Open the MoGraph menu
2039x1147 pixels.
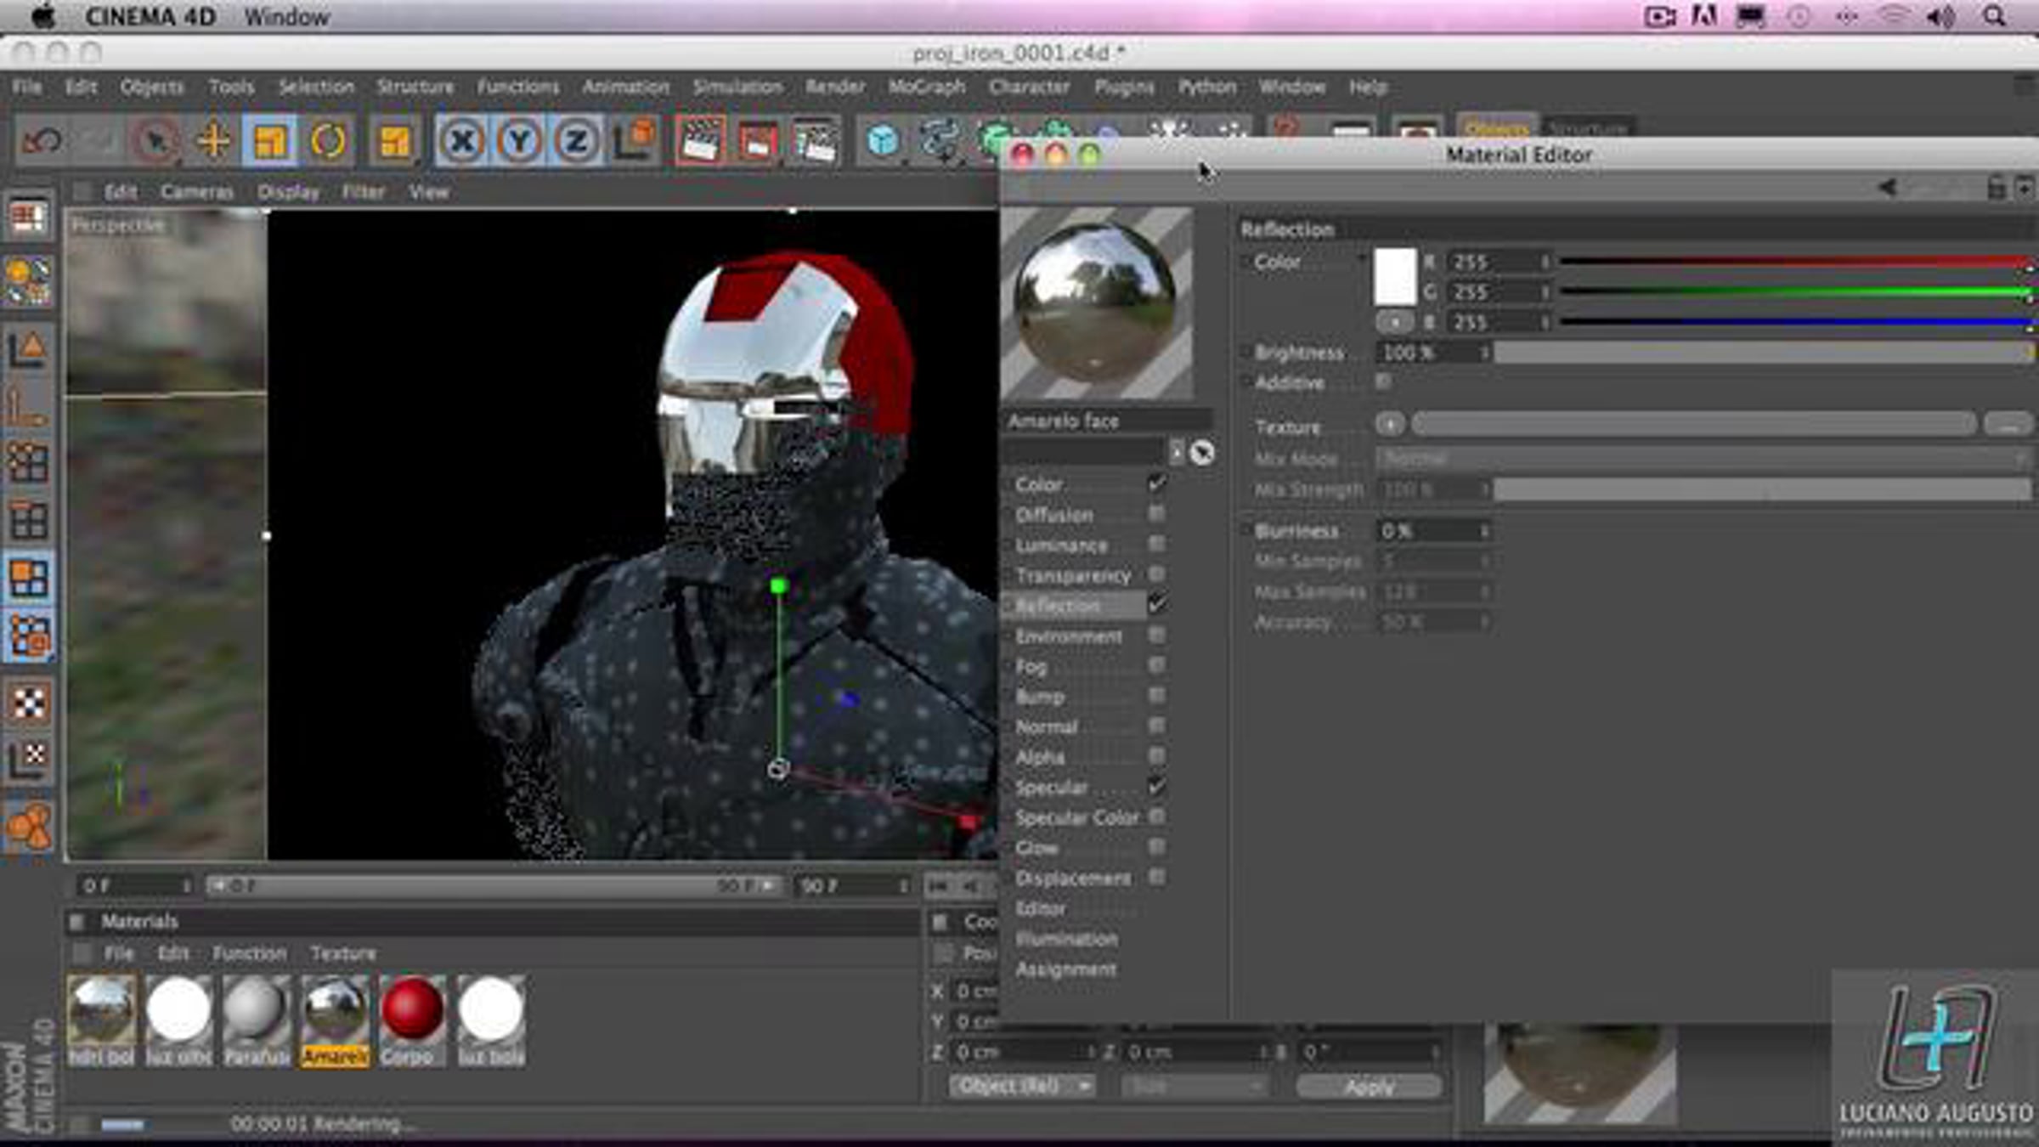(927, 87)
